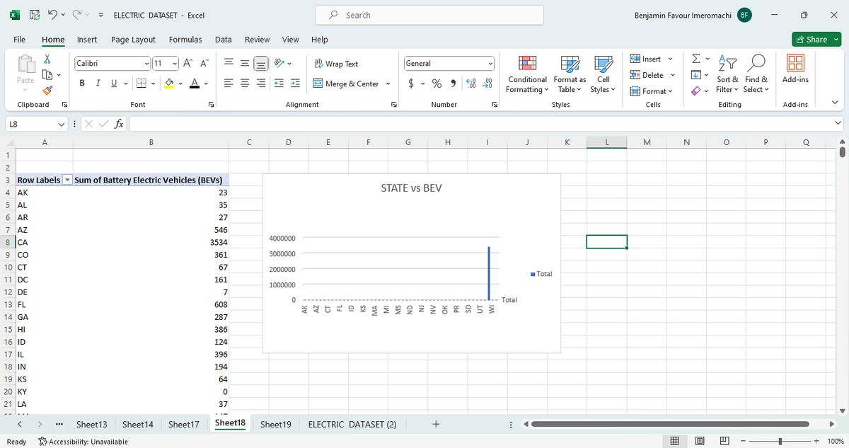
Task: Expand Merge & Center options
Action: click(388, 84)
